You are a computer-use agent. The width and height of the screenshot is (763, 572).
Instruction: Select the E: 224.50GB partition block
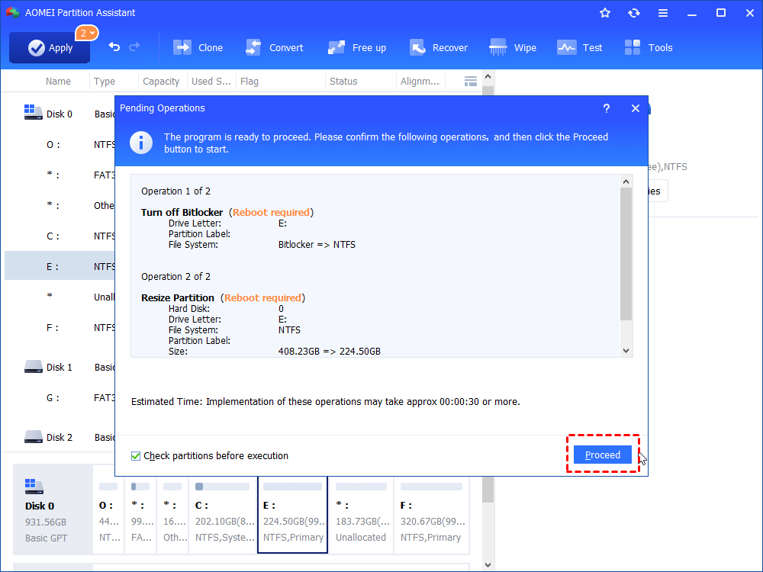tap(292, 515)
